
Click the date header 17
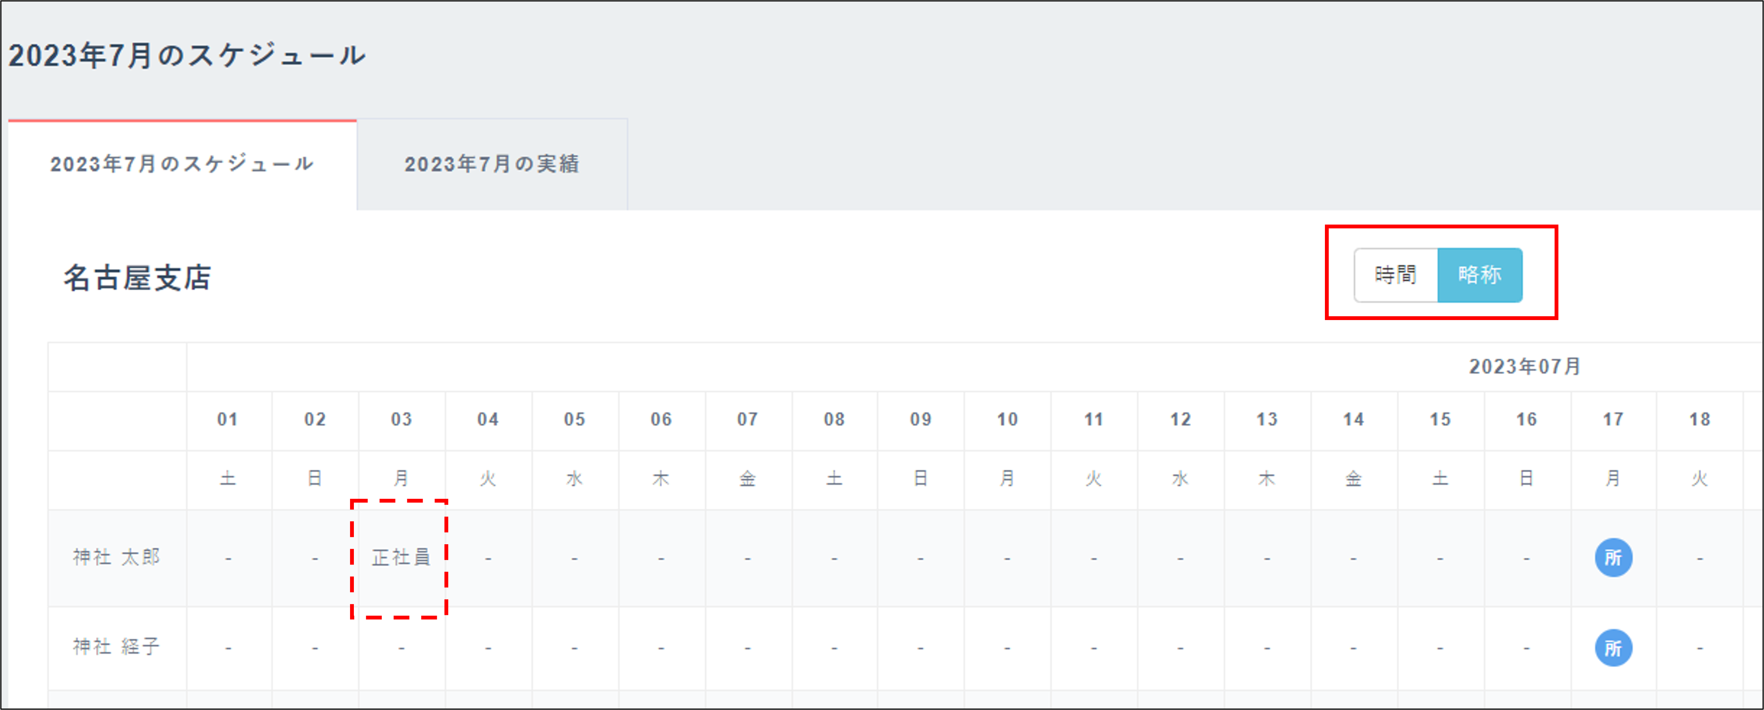[x=1614, y=420]
